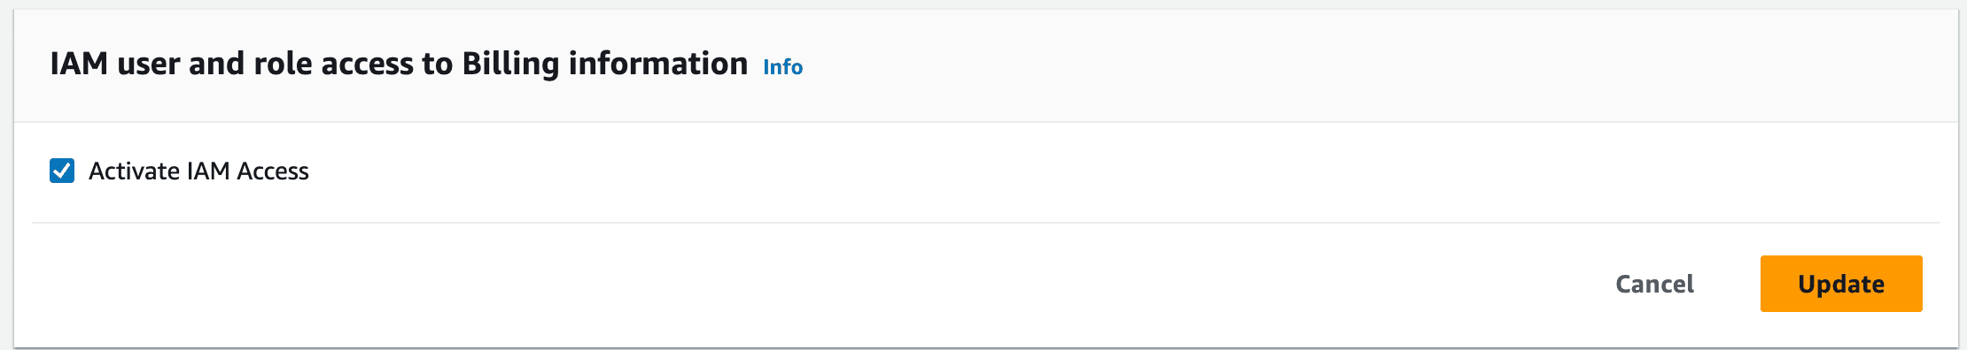Choose Cancel next to the Update button

coord(1654,284)
